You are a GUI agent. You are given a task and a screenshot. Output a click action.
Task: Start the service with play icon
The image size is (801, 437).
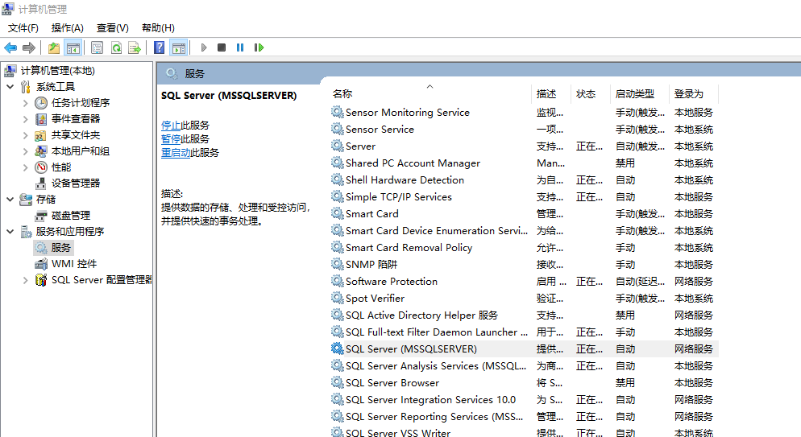pos(204,47)
